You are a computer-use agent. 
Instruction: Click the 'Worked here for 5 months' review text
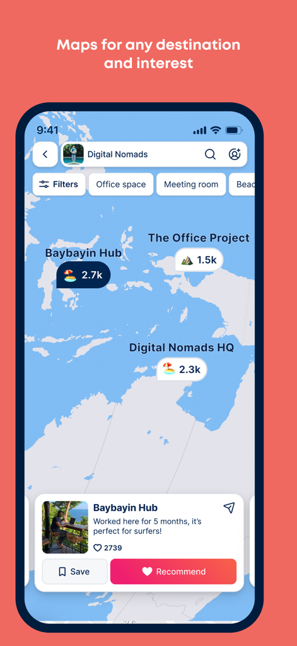pyautogui.click(x=147, y=527)
